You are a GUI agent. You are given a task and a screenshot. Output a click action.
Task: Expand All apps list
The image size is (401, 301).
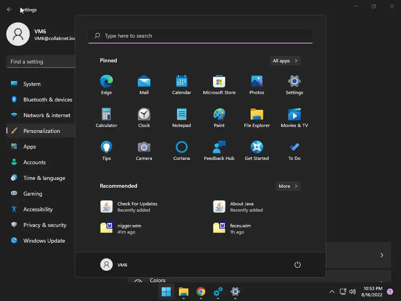click(x=285, y=61)
